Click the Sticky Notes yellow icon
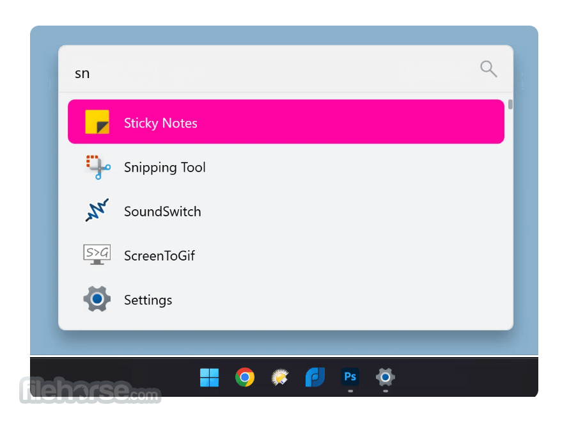The width and height of the screenshot is (569, 423). pyautogui.click(x=97, y=122)
